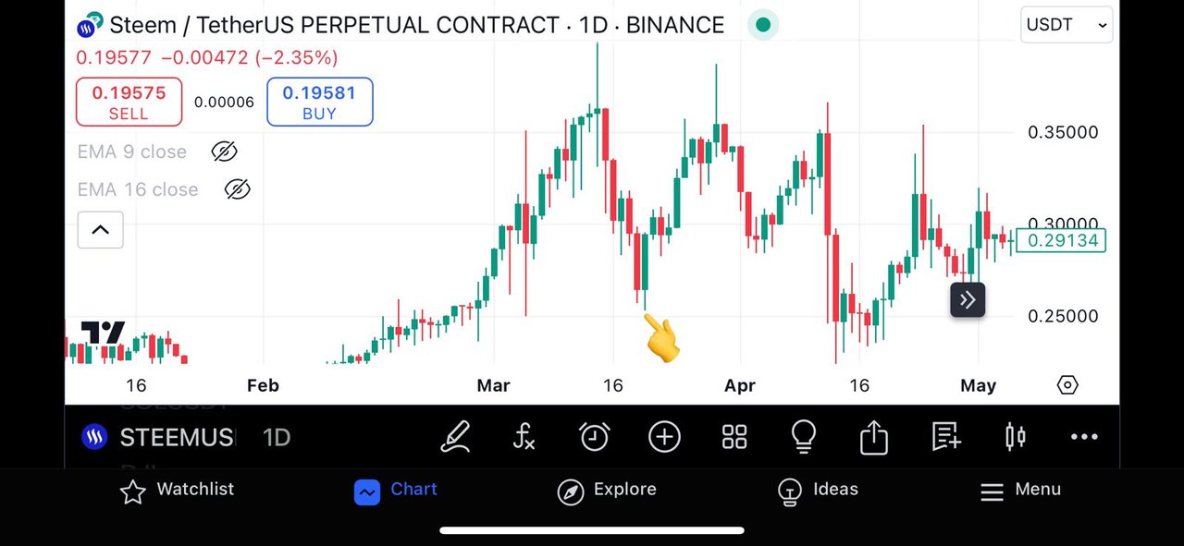Toggle the green live status indicator
Viewport: 1184px width, 546px height.
tap(763, 25)
